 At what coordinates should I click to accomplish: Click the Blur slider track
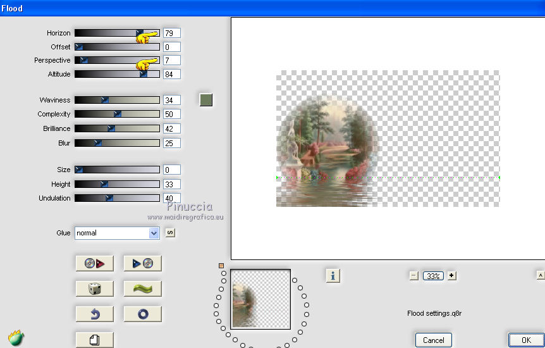coord(117,143)
